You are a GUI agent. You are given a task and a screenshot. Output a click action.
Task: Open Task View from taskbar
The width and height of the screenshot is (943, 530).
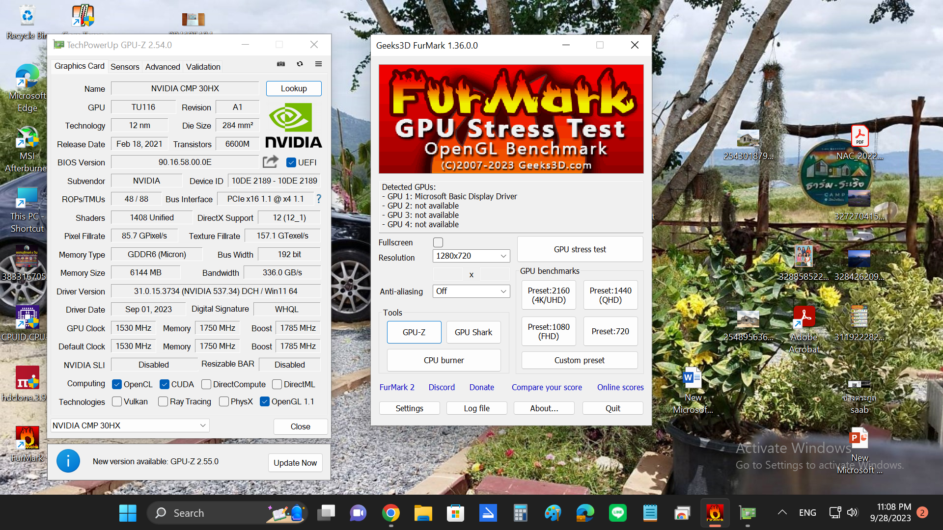click(326, 513)
